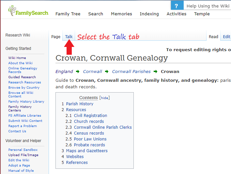
Task: Open Browse by Country sidebar link
Action: [24, 87]
